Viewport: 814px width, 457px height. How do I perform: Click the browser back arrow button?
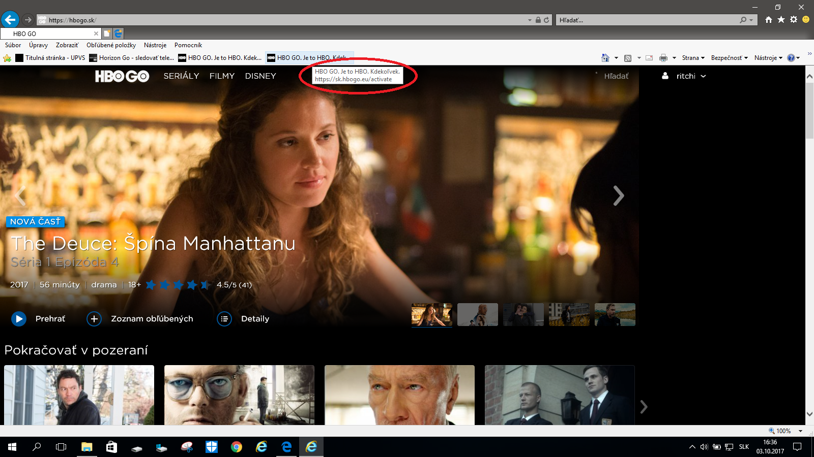click(10, 20)
